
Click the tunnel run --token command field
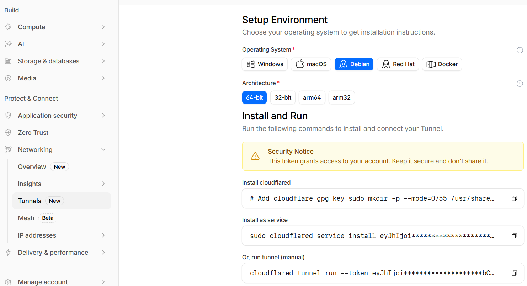pos(373,273)
